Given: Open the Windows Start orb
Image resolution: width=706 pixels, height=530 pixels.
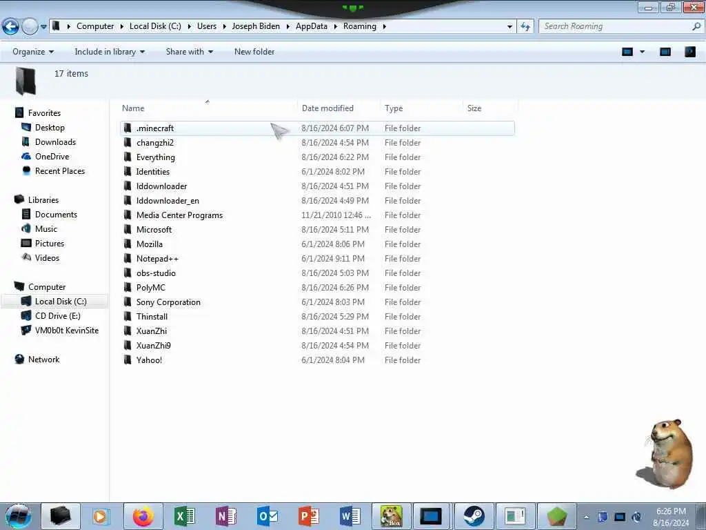Looking at the screenshot, I should [18, 516].
